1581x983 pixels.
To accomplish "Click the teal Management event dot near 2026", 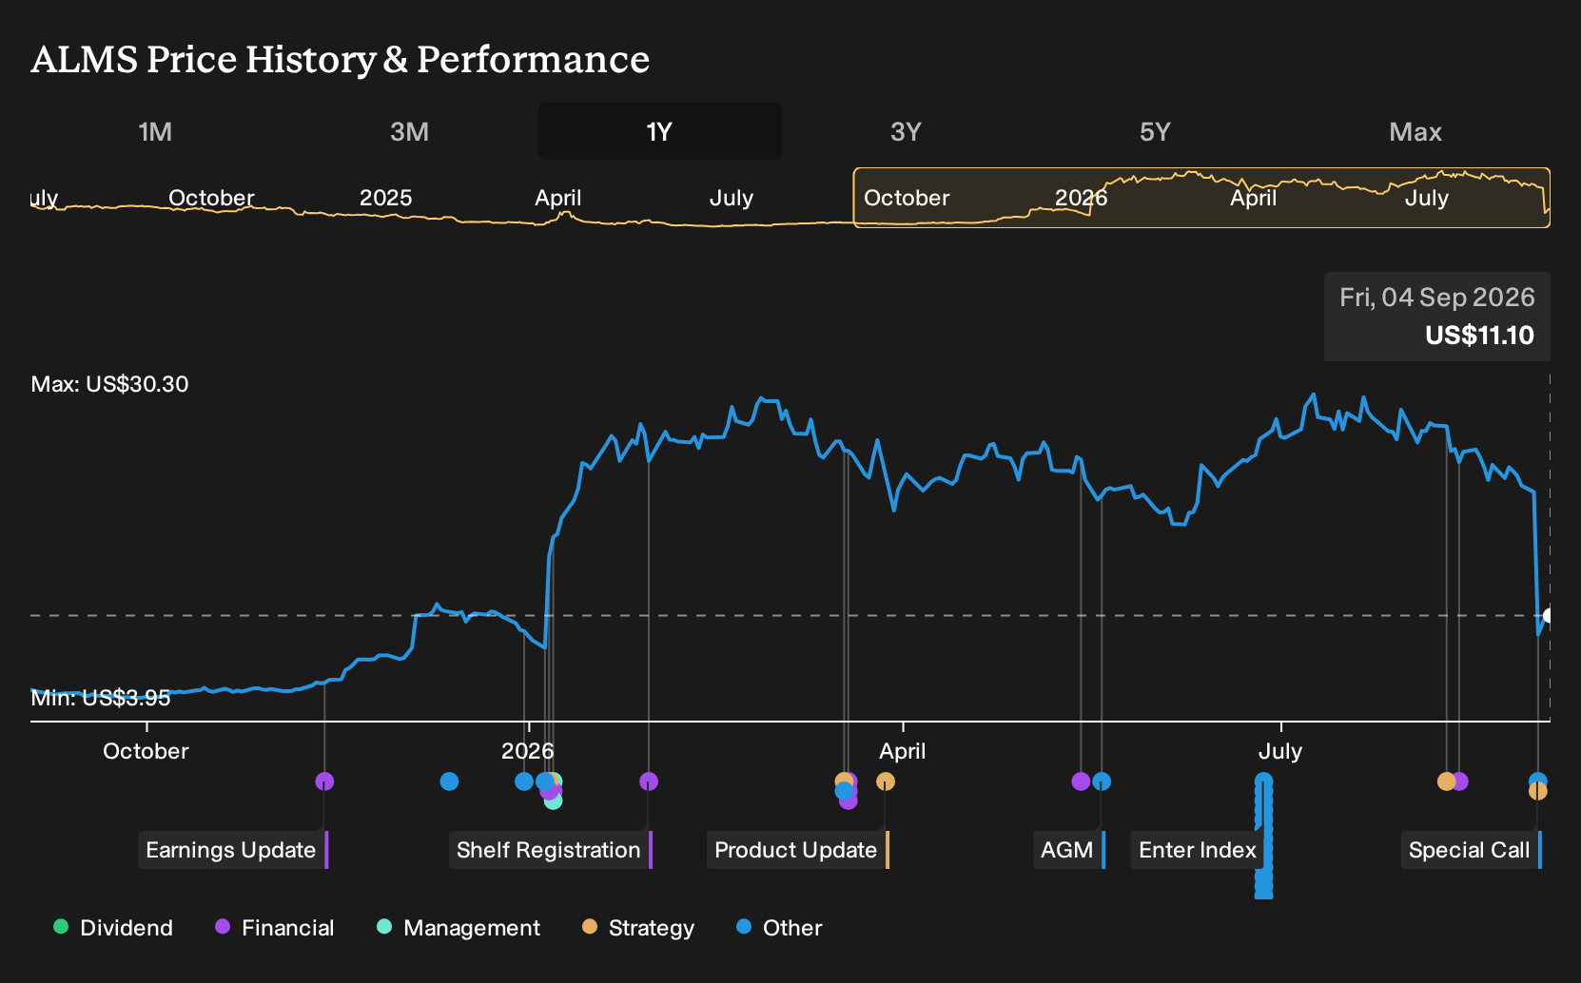I will [x=554, y=800].
